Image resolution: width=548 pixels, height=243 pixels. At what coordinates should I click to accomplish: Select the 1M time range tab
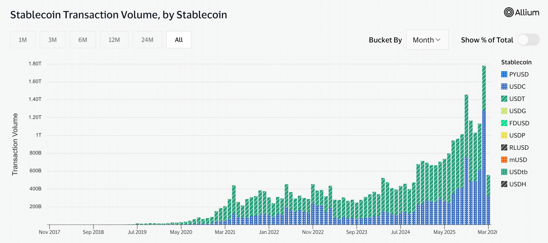click(23, 40)
